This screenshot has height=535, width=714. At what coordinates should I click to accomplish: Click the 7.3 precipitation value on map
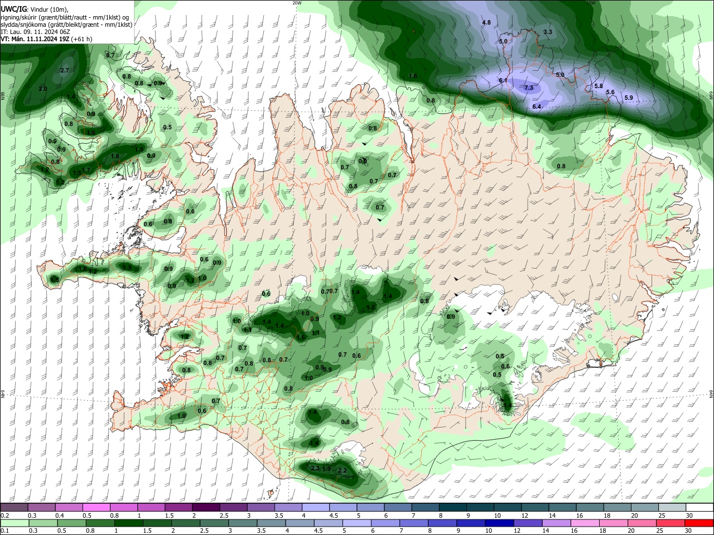point(529,87)
